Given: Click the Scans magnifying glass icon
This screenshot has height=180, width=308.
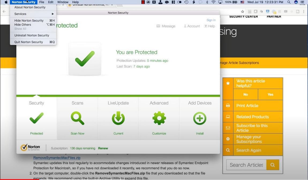Looking at the screenshot, I should tap(78, 118).
